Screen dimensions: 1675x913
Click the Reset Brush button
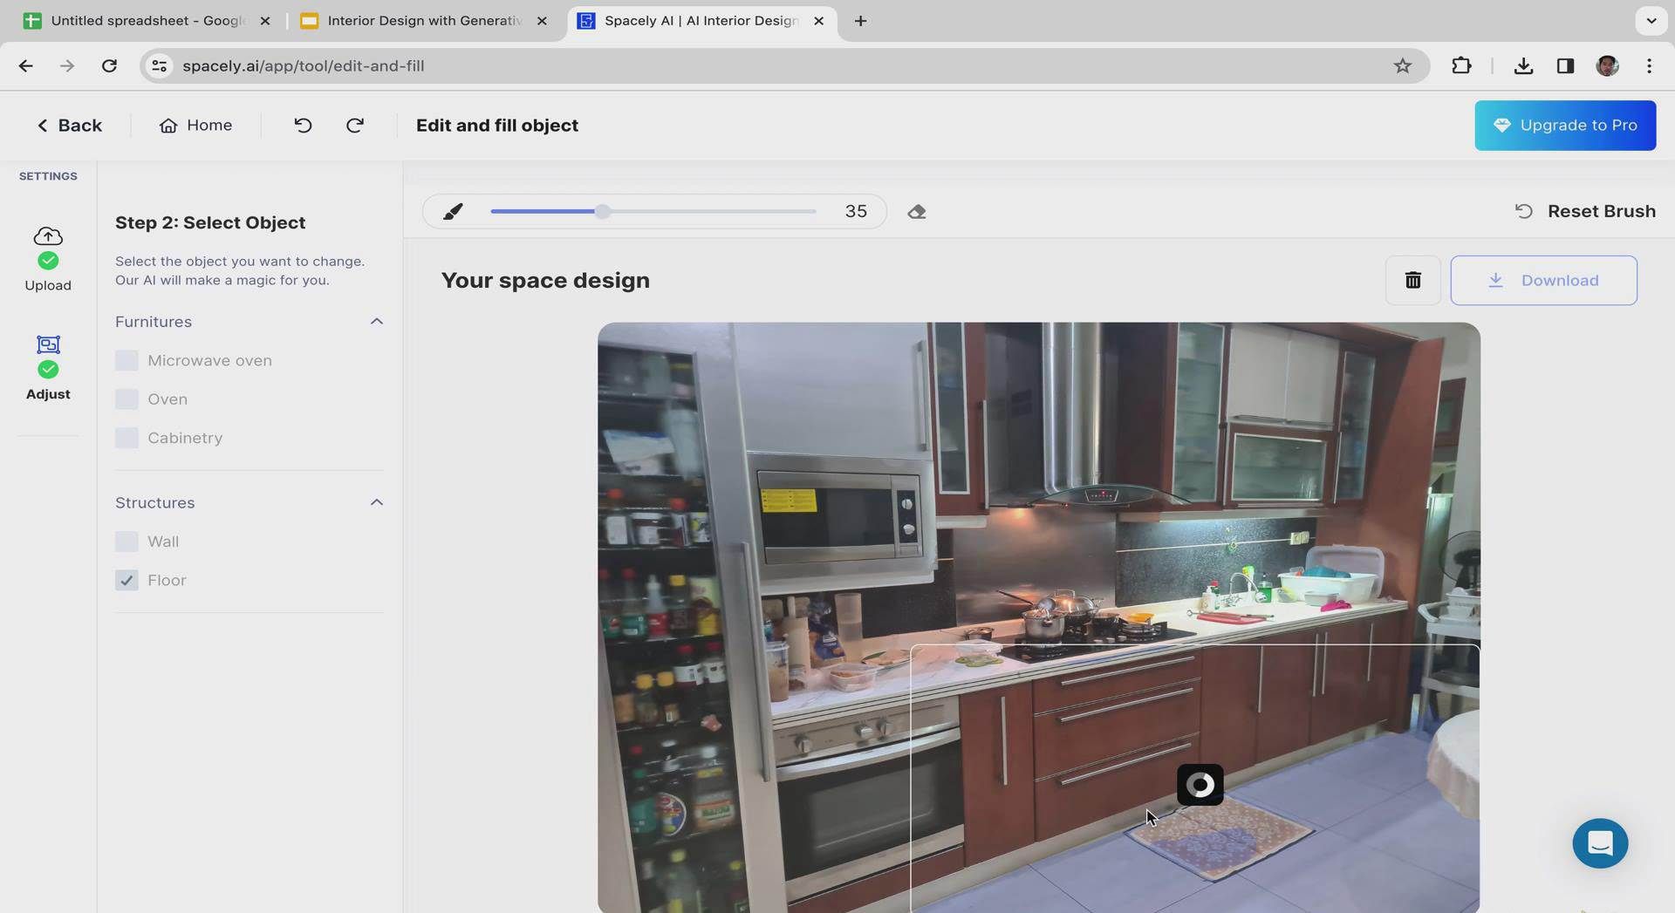pos(1584,212)
